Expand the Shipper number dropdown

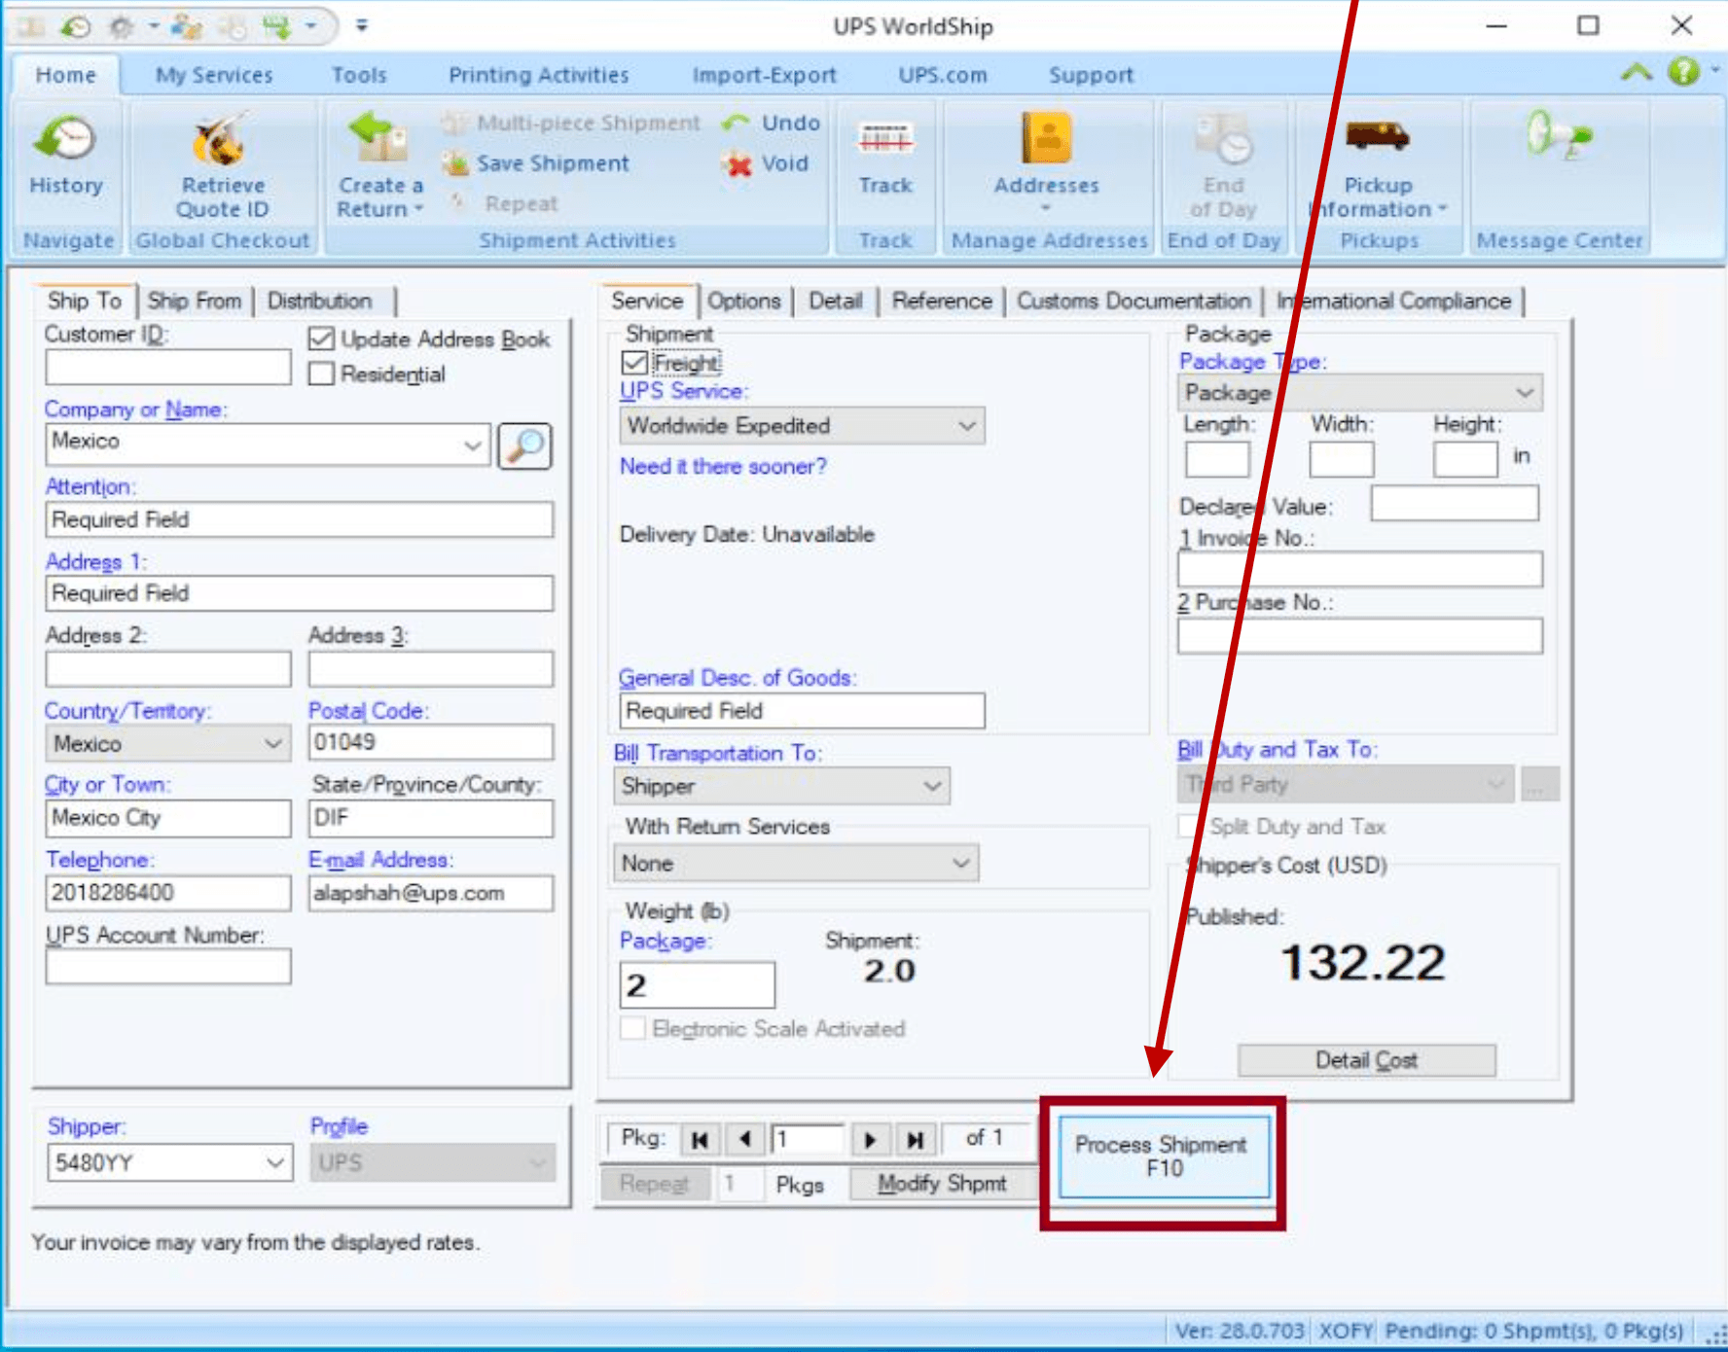point(275,1162)
